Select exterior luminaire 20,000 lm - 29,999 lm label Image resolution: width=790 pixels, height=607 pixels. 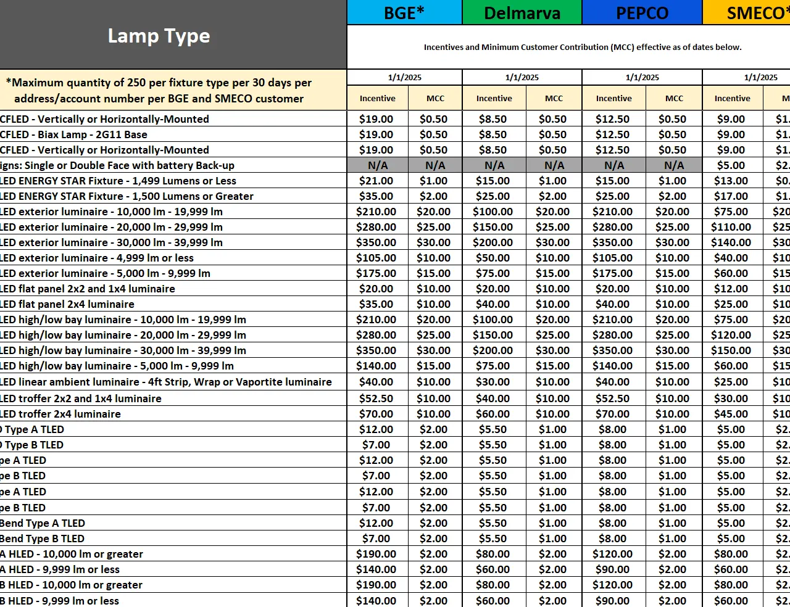click(112, 227)
